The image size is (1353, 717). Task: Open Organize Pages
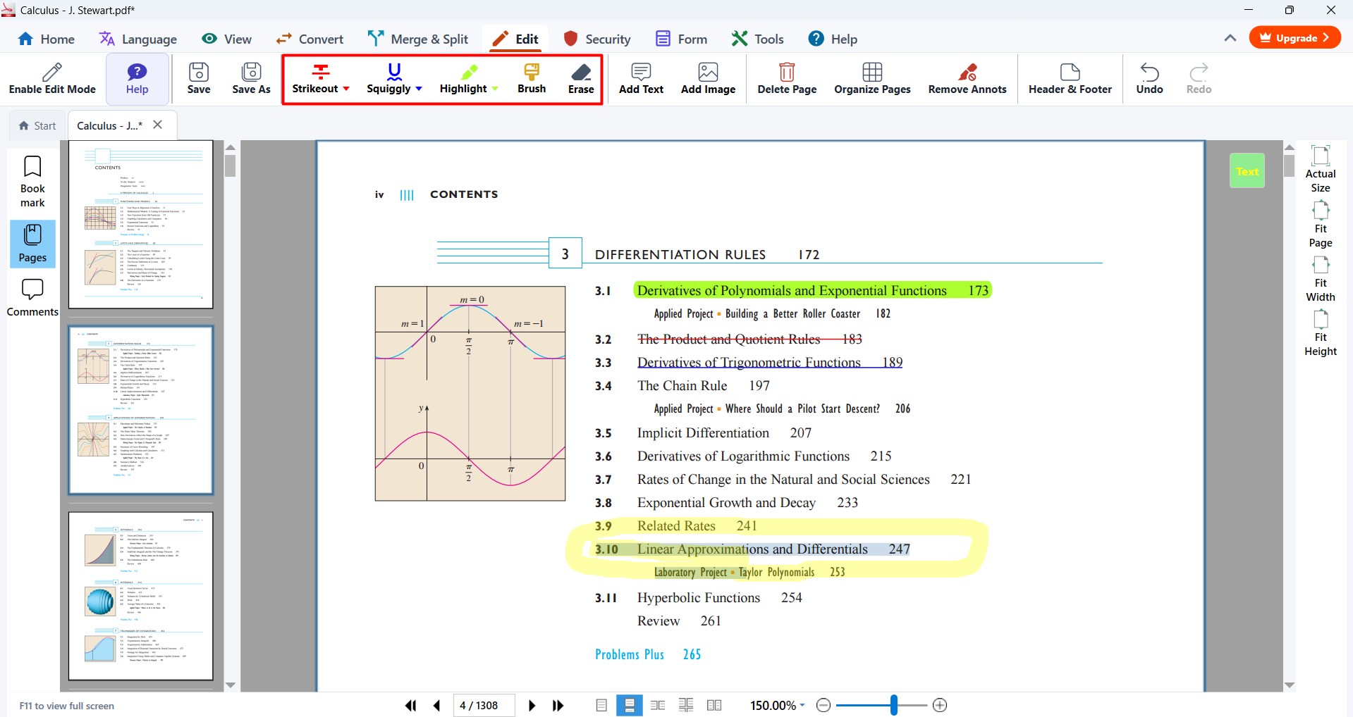[872, 78]
